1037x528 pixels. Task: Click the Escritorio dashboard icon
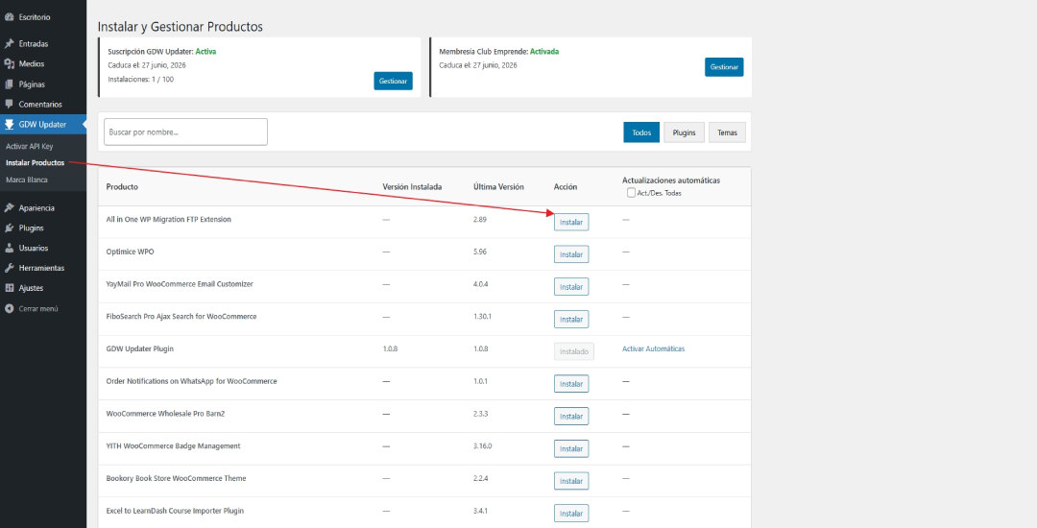click(x=10, y=17)
